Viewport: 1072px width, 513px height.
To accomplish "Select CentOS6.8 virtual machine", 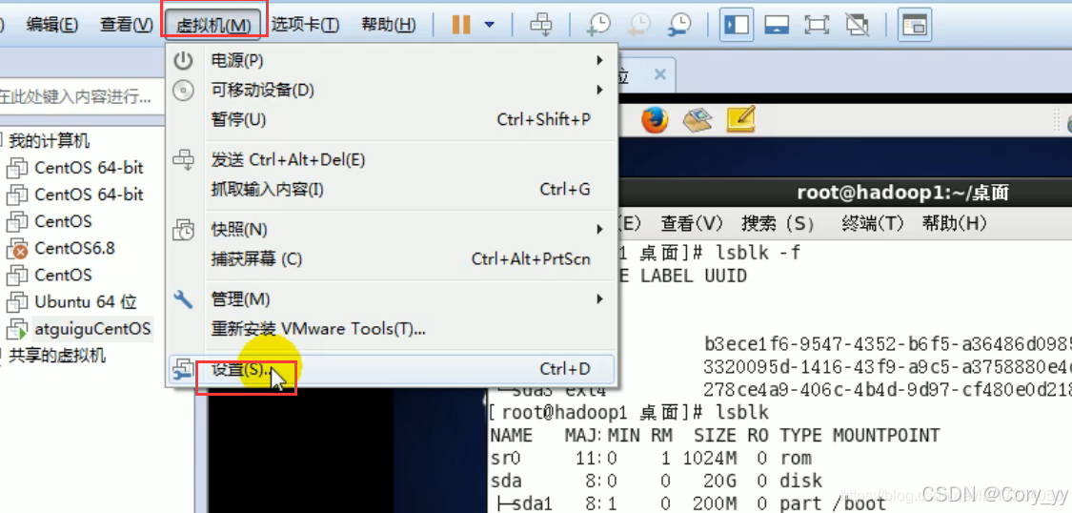I will 75,248.
